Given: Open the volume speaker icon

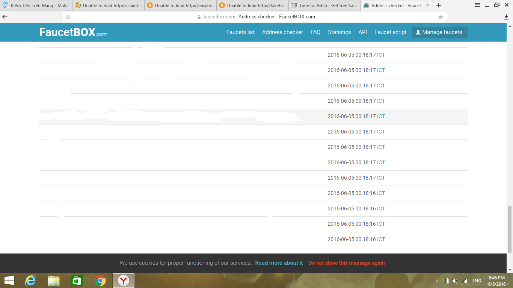Looking at the screenshot, I should (x=455, y=281).
